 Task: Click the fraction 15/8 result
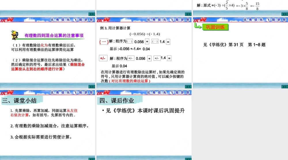257,6
